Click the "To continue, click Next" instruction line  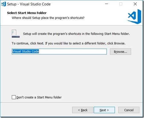69,43
